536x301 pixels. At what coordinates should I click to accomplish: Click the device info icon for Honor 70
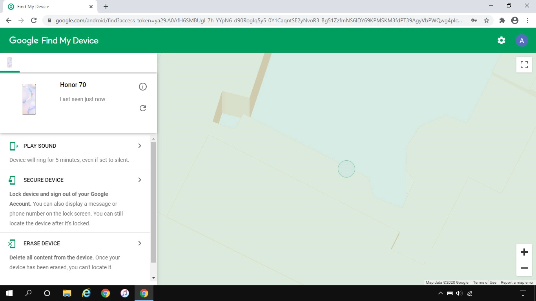pos(143,87)
